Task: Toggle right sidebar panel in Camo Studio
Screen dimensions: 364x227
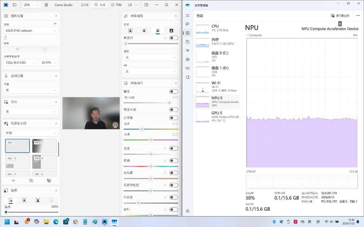Action: coord(146,5)
